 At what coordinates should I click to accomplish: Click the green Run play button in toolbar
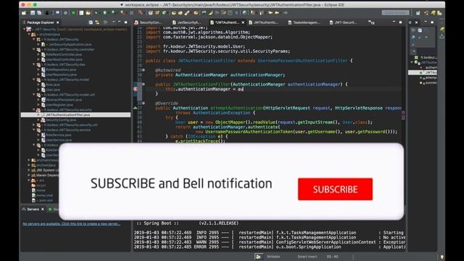104,13
